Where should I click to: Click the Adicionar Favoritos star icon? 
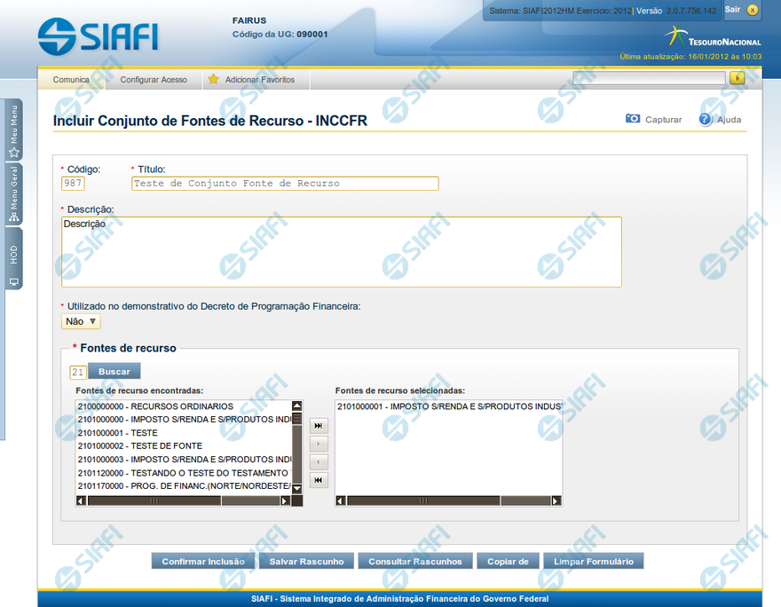coord(213,79)
